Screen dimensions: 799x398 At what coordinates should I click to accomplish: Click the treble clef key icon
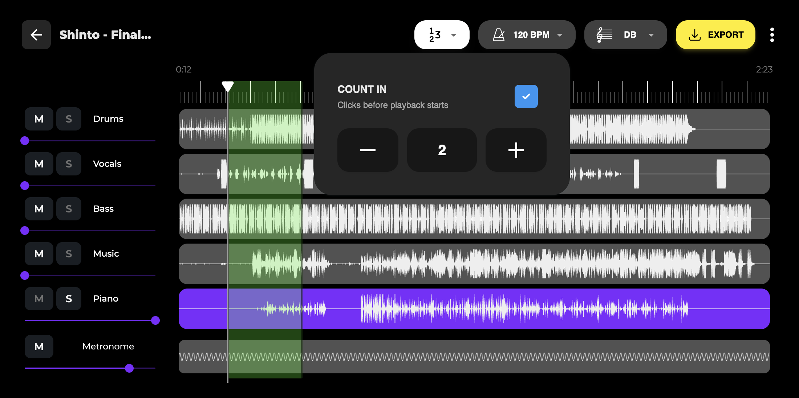tap(604, 35)
